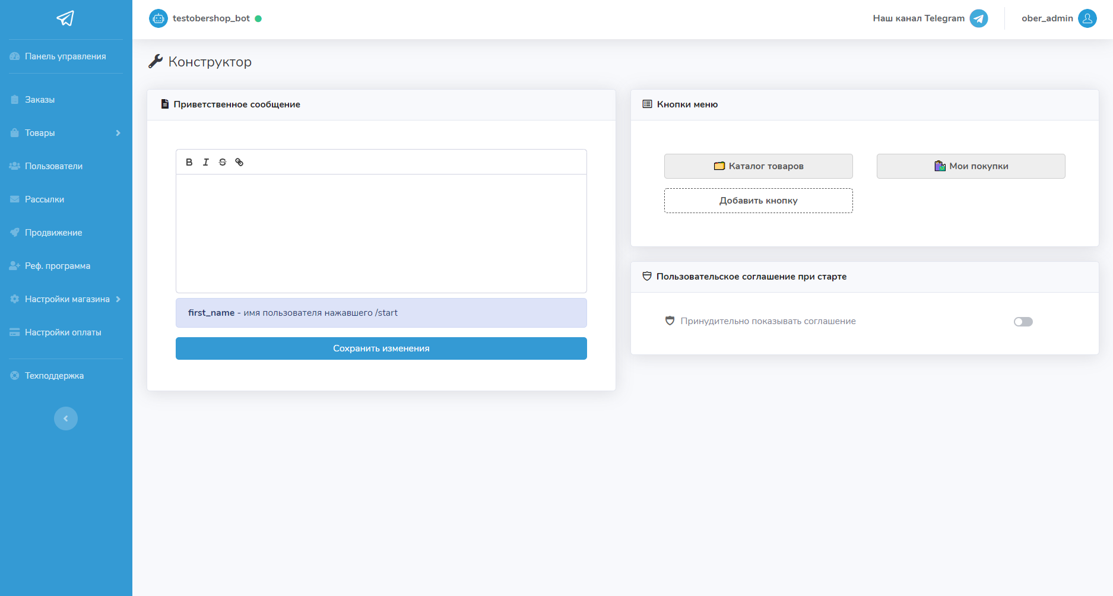Go to Рассылки section

point(45,199)
